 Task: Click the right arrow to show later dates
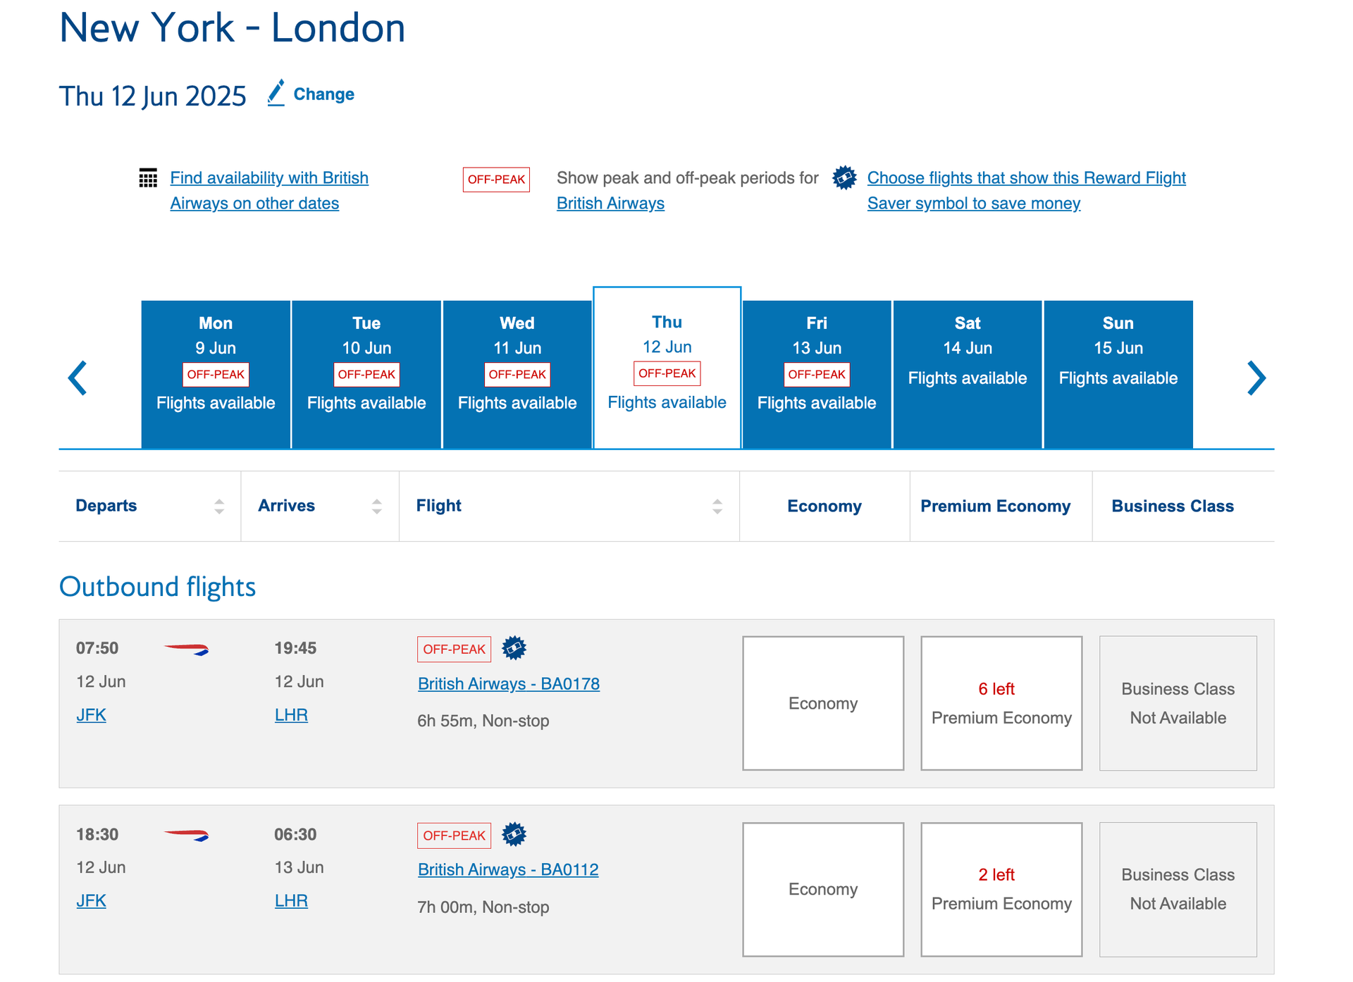tap(1256, 378)
